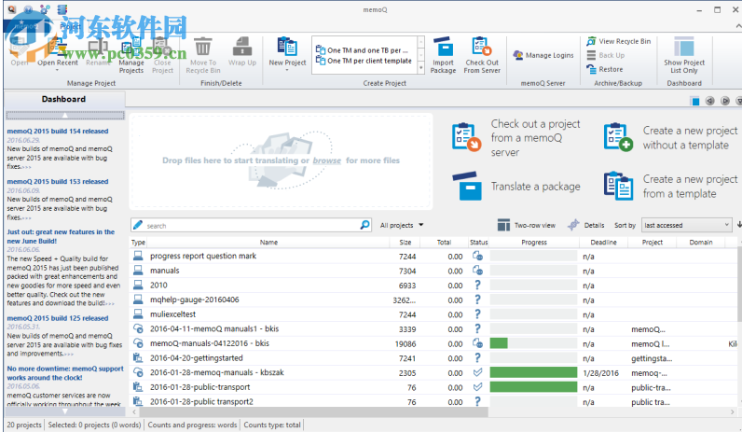Expand the New Project dropdown arrow
This screenshot has height=432, width=742.
(287, 70)
